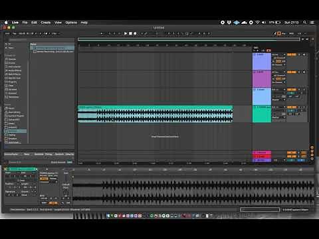Arm track 1 MIDI for recording
319x239 pixels.
coord(304,54)
